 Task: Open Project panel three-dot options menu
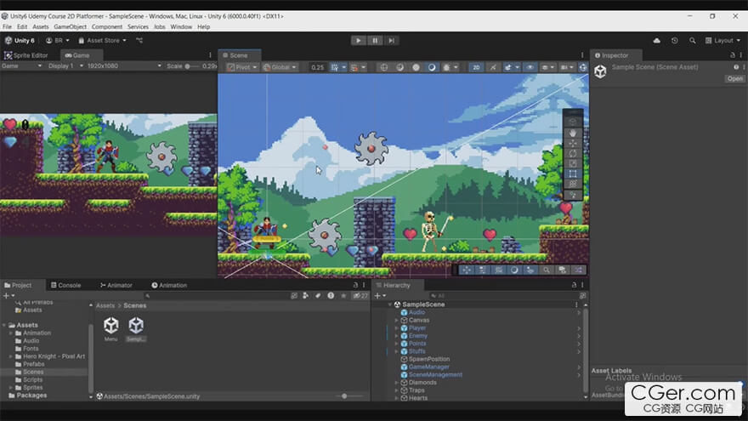364,285
